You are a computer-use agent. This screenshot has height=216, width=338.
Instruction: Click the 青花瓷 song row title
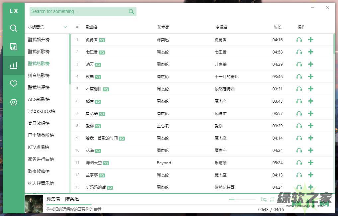[92, 114]
